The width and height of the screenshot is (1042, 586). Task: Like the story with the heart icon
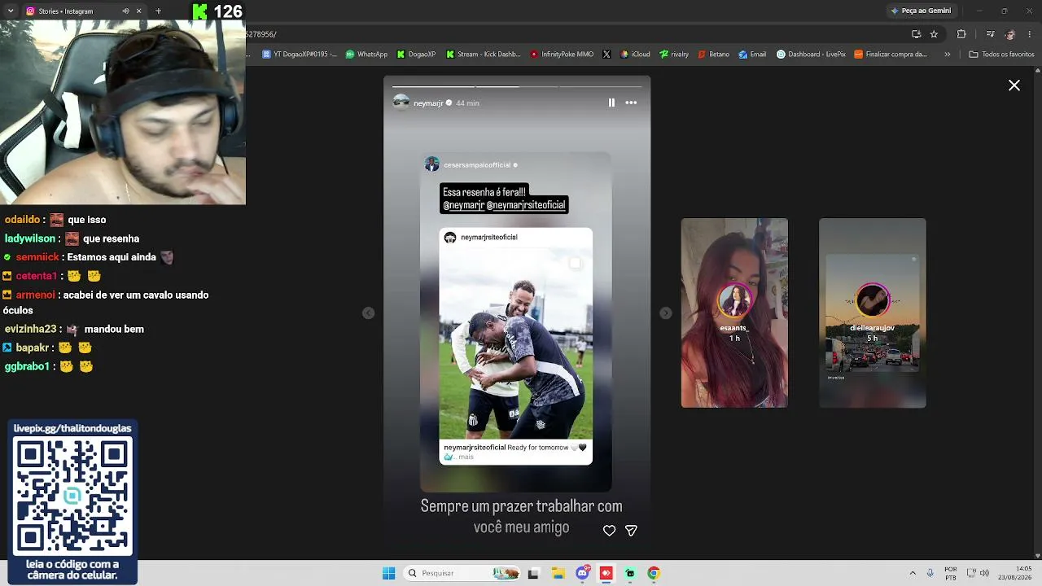click(609, 531)
